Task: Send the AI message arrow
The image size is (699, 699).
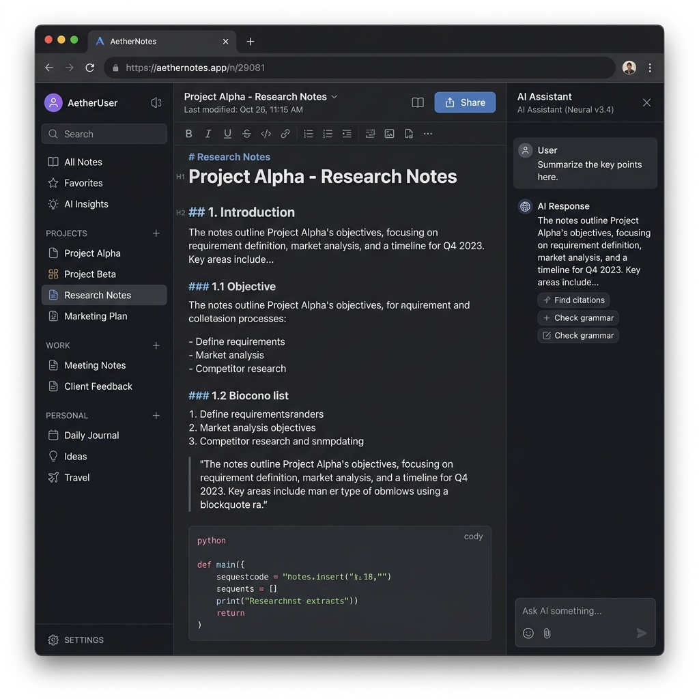Action: (642, 633)
